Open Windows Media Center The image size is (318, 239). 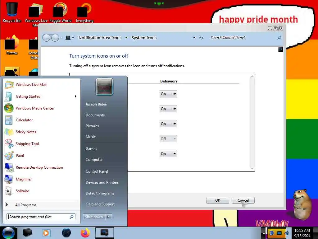pos(42,108)
